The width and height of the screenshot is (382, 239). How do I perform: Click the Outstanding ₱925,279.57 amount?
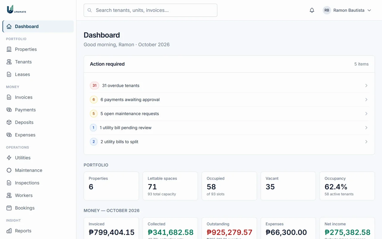(229, 232)
